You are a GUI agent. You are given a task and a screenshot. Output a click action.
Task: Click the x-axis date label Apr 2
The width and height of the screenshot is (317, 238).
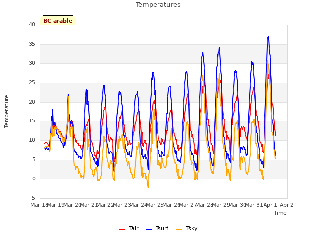coord(287,205)
